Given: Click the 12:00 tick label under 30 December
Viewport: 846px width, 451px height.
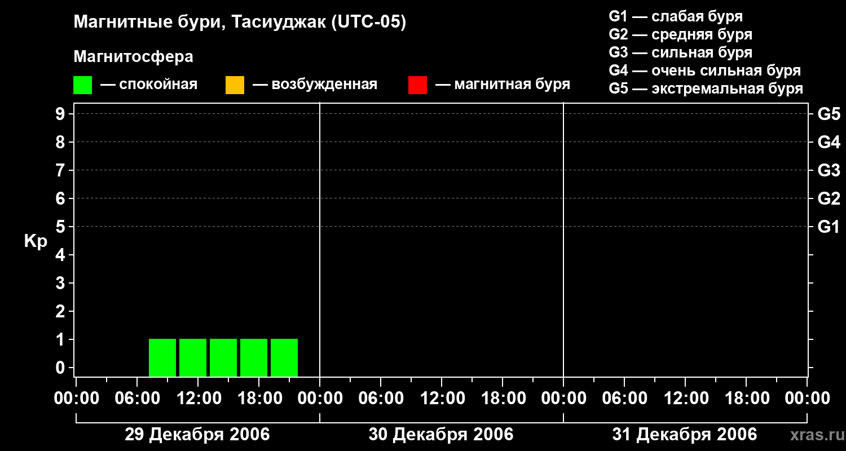Looking at the screenshot, I should [x=442, y=399].
